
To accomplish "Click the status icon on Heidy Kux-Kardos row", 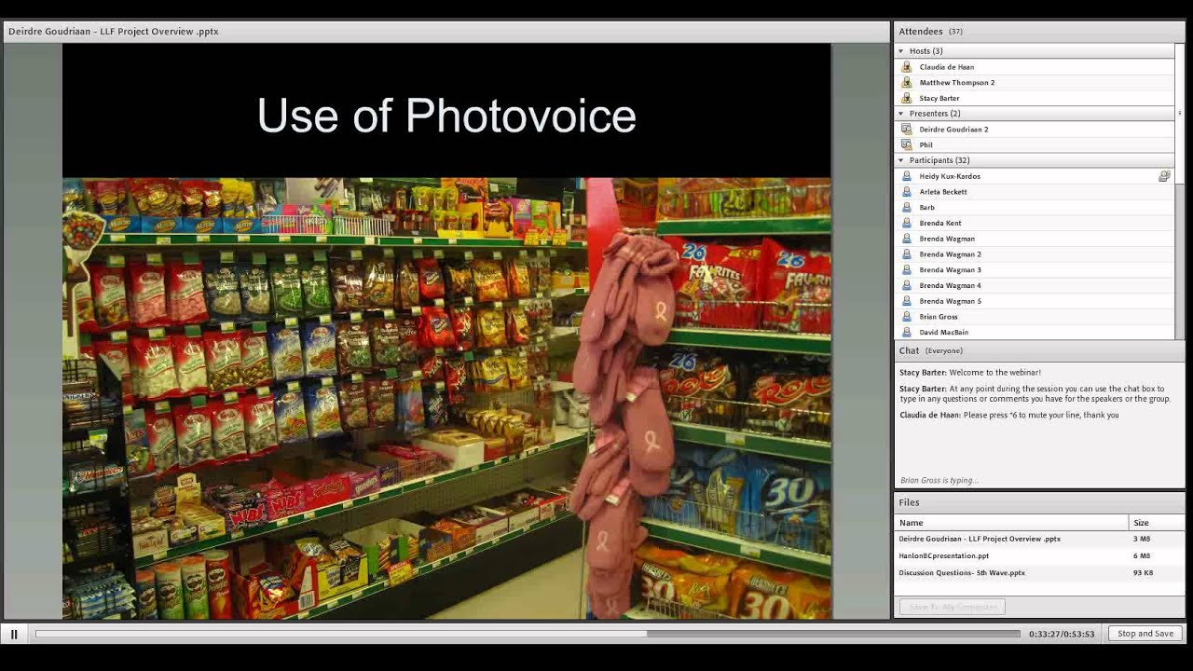I will [x=1164, y=176].
